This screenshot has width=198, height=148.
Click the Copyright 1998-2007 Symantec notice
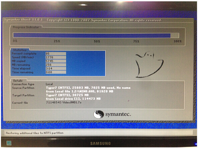[x=104, y=20]
